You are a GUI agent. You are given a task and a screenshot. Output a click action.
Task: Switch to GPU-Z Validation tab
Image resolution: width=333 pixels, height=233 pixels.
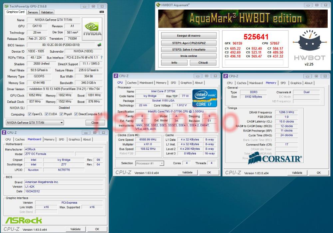point(47,12)
